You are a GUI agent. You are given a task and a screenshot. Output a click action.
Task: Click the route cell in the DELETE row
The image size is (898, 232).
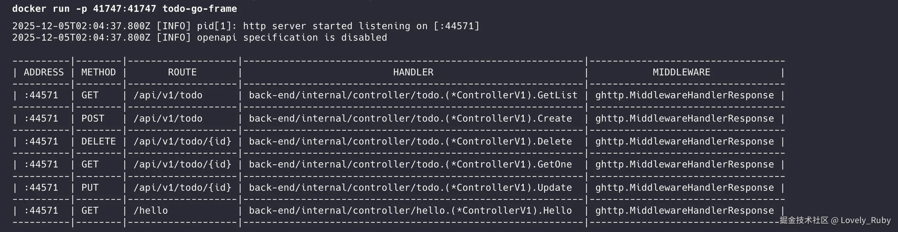182,142
